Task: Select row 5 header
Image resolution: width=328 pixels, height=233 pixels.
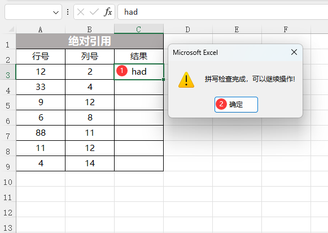Action: tap(8, 103)
